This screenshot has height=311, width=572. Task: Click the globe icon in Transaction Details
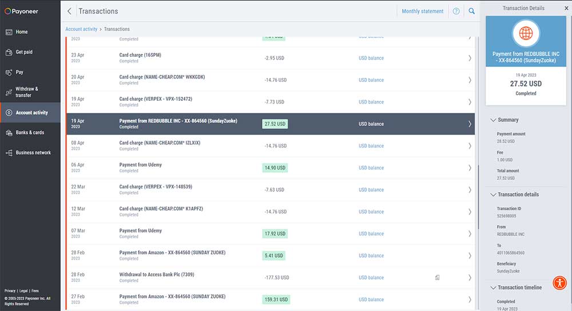click(526, 33)
